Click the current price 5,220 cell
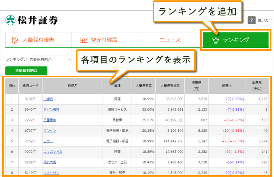Image resolution: width=274 pixels, height=177 pixels. tap(197, 131)
